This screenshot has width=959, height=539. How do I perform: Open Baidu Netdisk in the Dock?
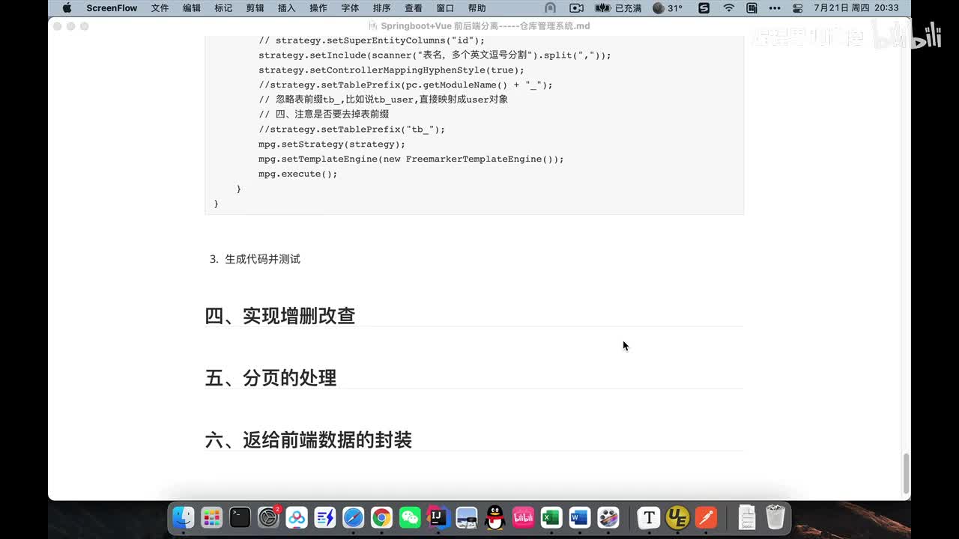[x=297, y=517]
